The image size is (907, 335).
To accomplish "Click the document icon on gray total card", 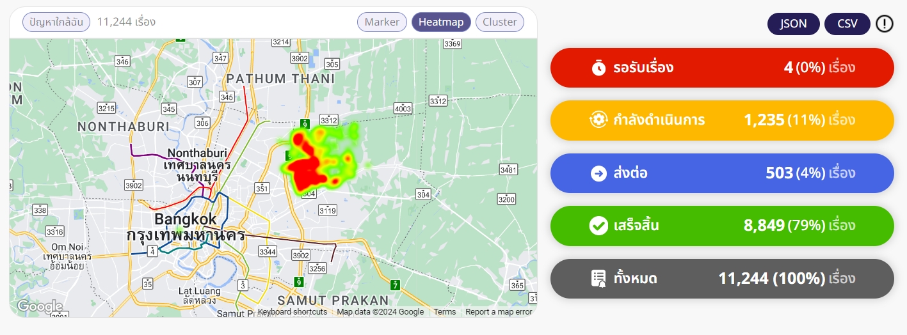I will (x=598, y=279).
